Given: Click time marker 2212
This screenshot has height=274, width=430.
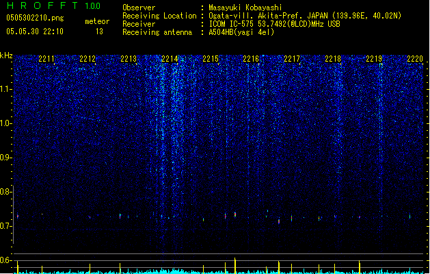Looking at the screenshot, I should (88, 59).
